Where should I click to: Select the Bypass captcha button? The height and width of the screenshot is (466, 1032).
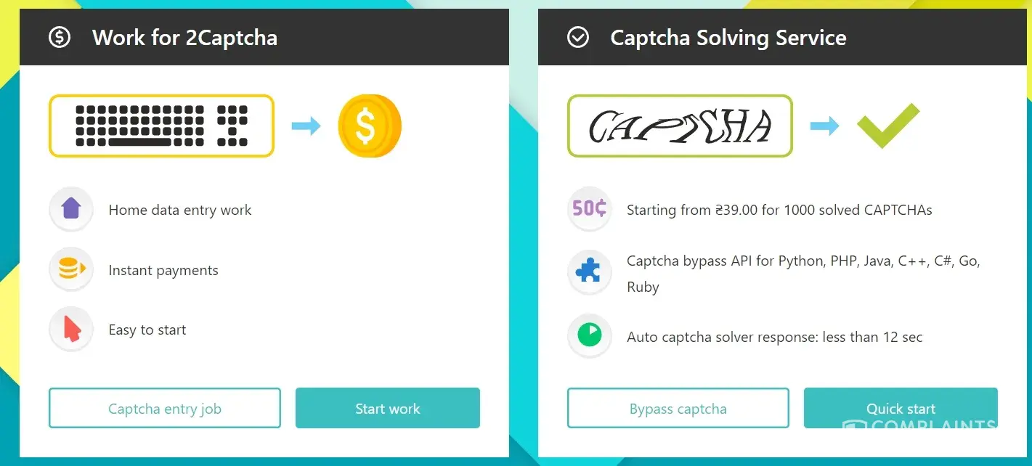click(x=678, y=409)
